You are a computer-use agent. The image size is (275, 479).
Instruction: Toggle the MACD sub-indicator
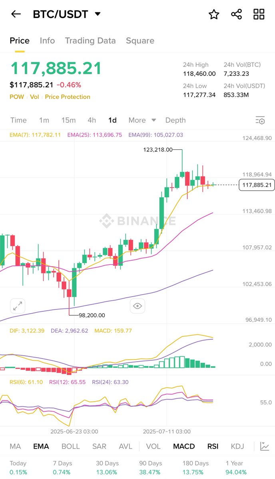pyautogui.click(x=184, y=446)
